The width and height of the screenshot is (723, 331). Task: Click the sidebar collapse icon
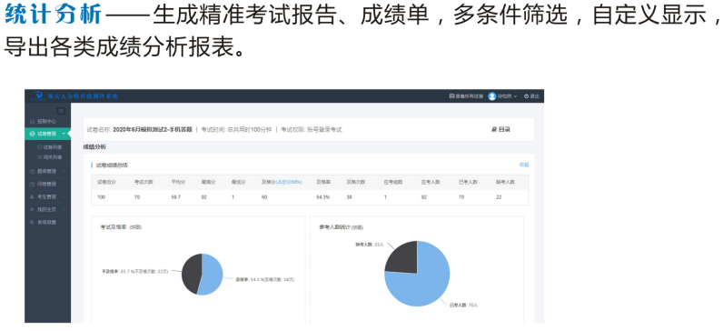click(x=61, y=111)
